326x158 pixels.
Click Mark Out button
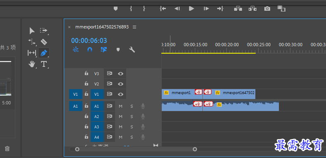[x=144, y=9]
